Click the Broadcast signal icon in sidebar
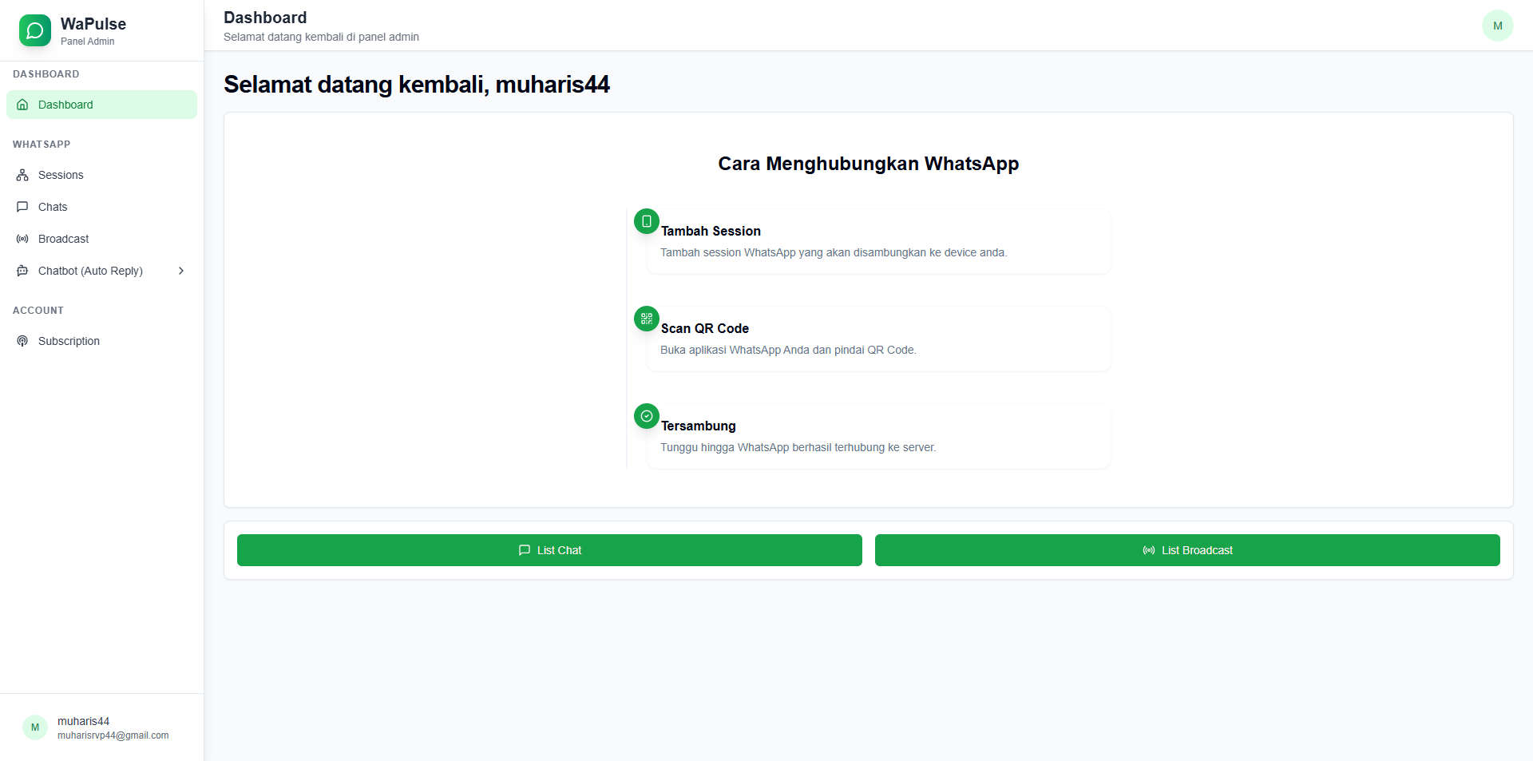The width and height of the screenshot is (1533, 761). pyautogui.click(x=22, y=239)
